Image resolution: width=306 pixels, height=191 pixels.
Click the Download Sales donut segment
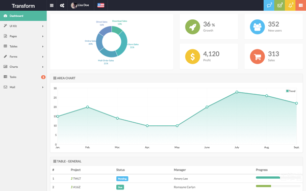pyautogui.click(x=117, y=30)
